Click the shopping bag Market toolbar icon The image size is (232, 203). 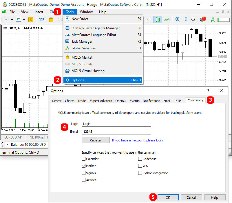tap(51, 19)
